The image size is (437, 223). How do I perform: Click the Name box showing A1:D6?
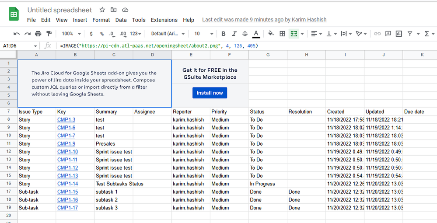(20, 46)
